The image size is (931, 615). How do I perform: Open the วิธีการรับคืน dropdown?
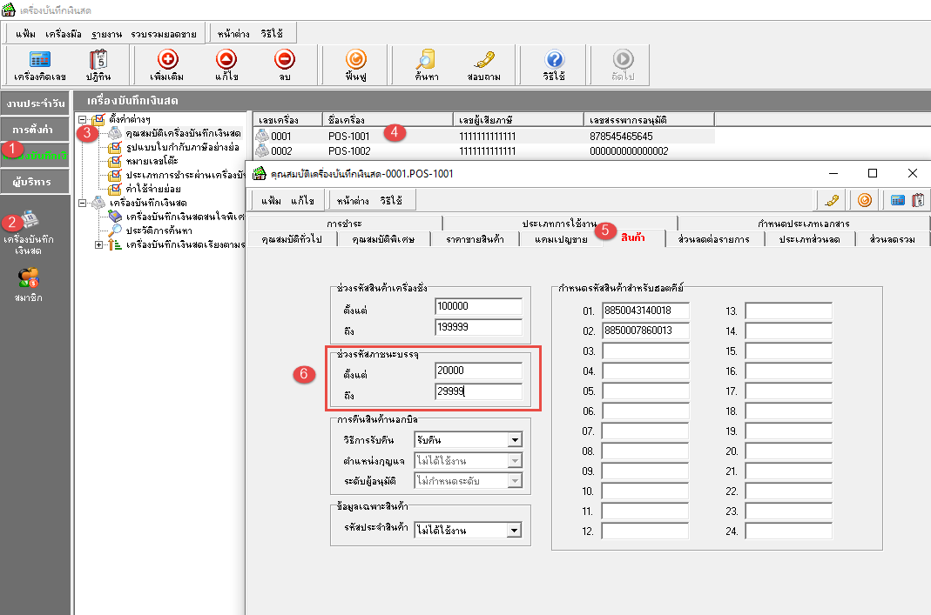(x=514, y=440)
